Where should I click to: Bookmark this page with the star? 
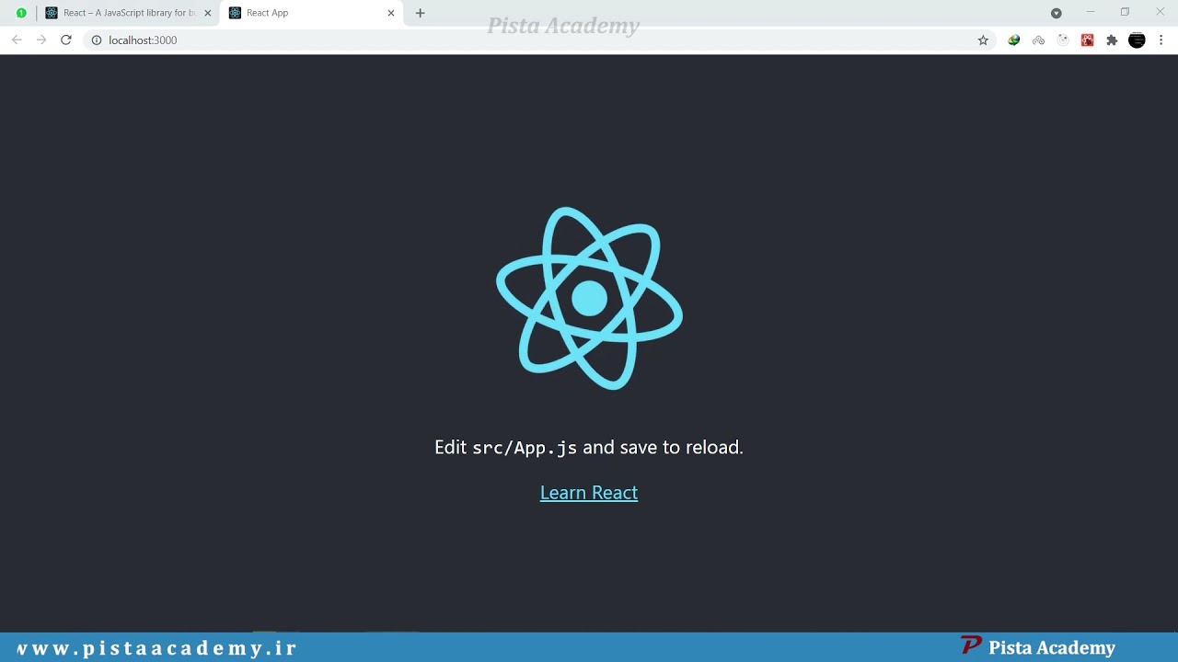tap(983, 40)
